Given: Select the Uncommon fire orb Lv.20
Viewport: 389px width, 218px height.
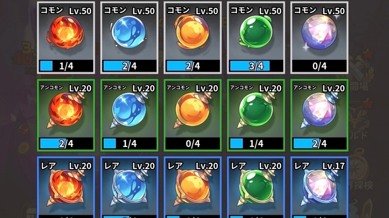Looking at the screenshot, I should point(66,115).
